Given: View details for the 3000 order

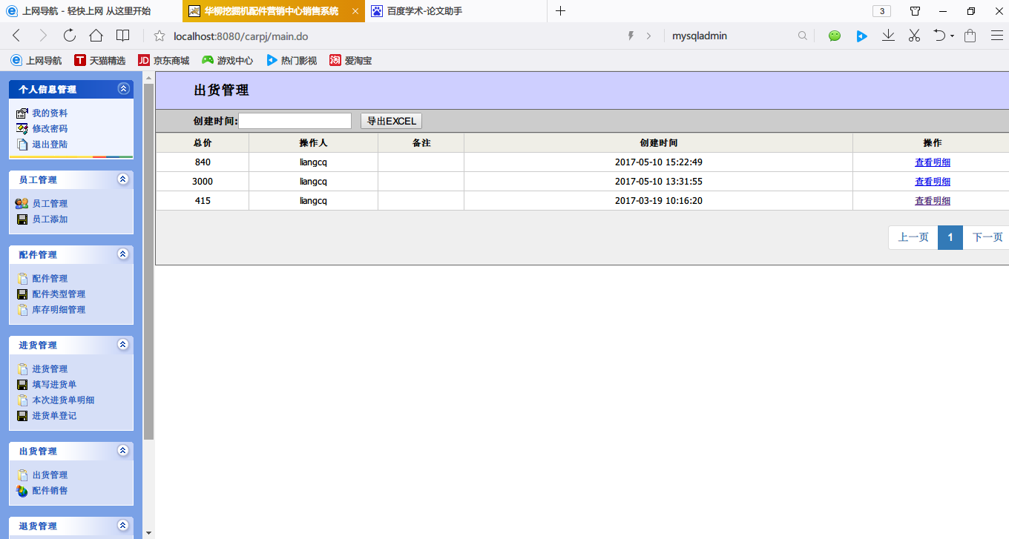Looking at the screenshot, I should pos(933,182).
